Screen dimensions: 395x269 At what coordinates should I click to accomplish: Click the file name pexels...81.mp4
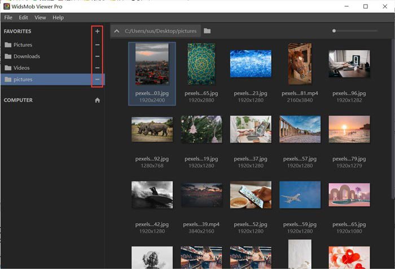tap(300, 93)
